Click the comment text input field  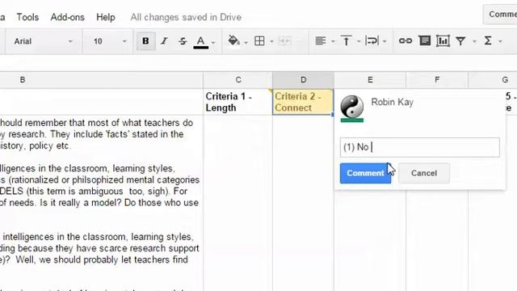(420, 147)
